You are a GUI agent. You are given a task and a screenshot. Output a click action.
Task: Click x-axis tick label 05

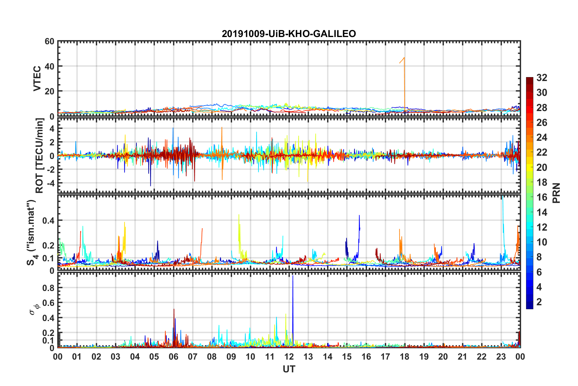154,357
